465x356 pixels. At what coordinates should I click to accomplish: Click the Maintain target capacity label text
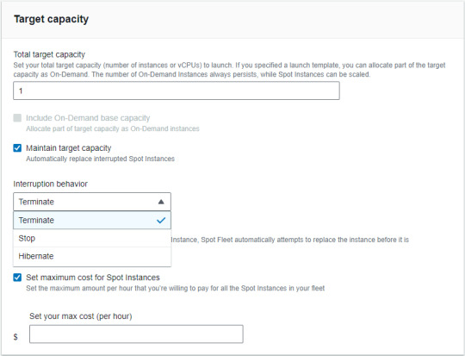[69, 148]
